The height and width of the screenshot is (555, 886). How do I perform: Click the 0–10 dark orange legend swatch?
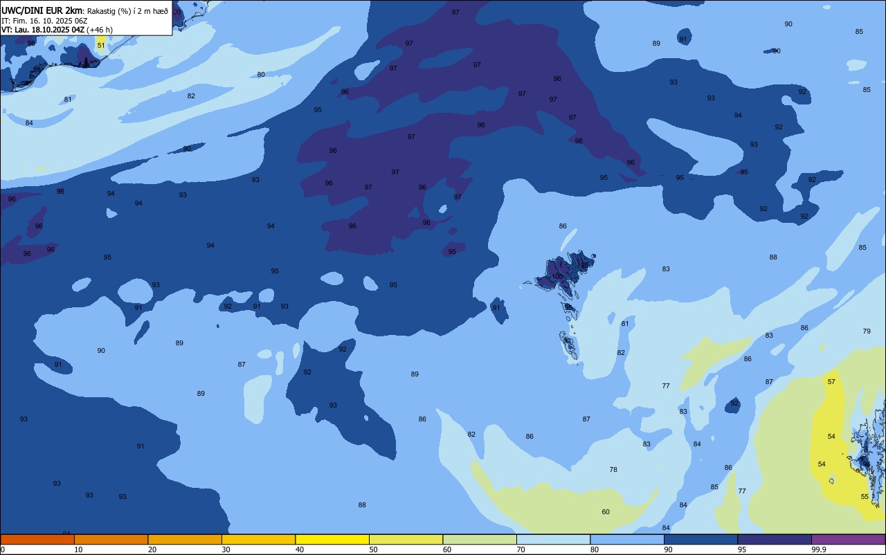pos(37,539)
